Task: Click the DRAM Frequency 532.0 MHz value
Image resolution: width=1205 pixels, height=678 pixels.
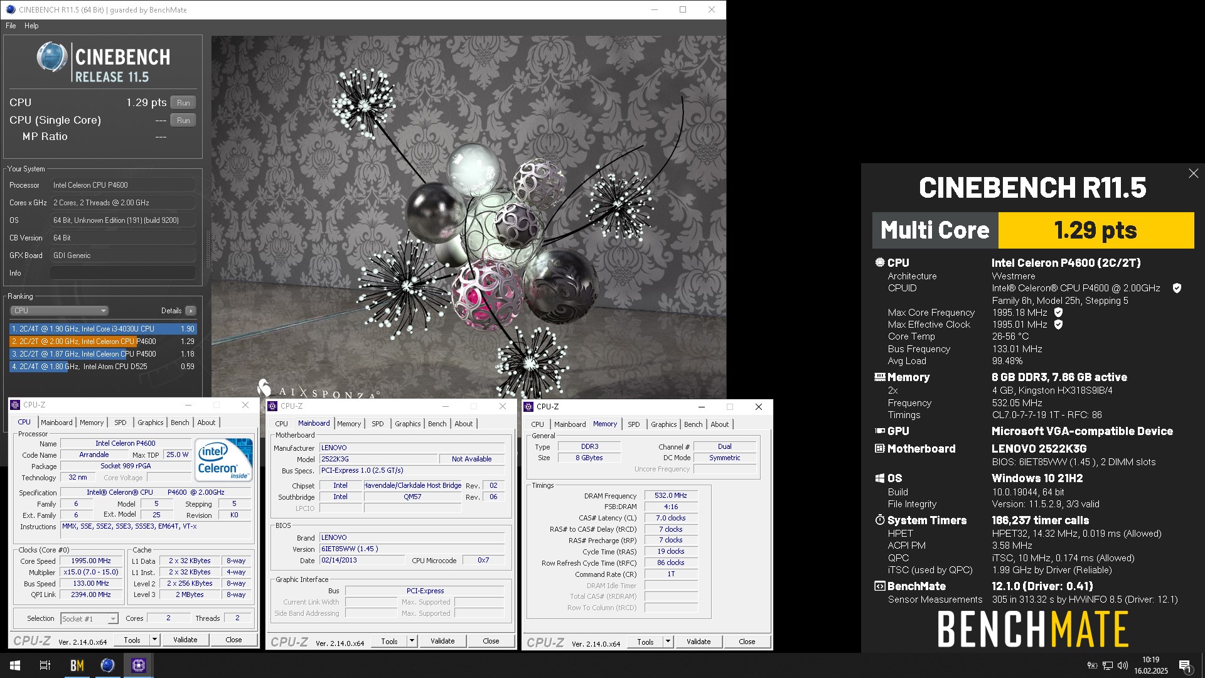Action: click(x=671, y=495)
